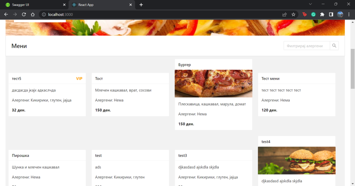This screenshot has width=355, height=186.
Task: Reload the page with the refresh icon
Action: click(24, 14)
